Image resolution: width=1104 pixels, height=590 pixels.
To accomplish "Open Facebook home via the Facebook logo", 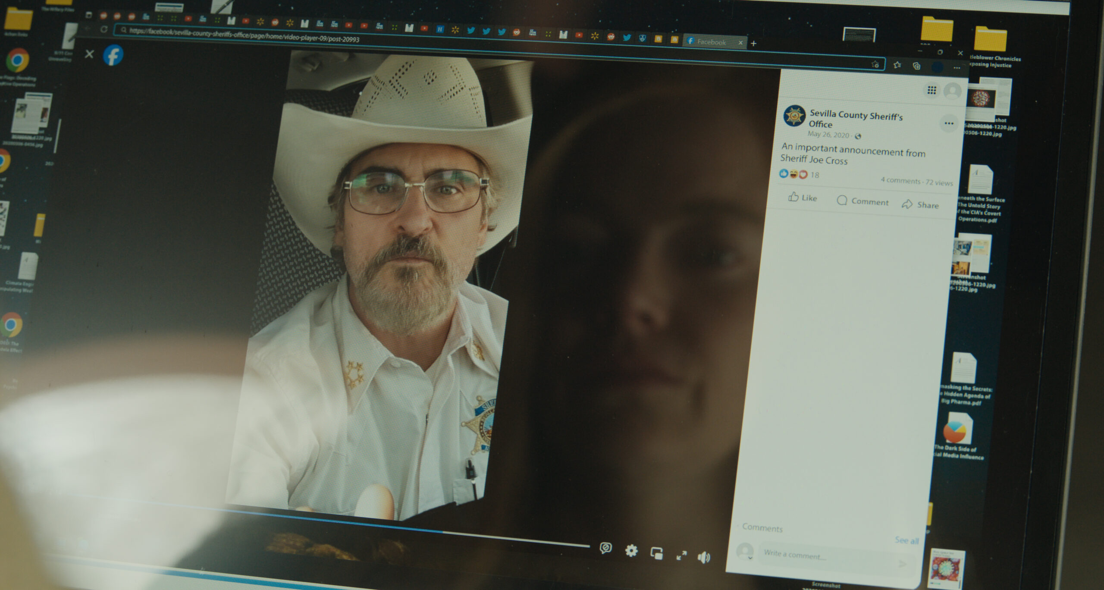I will [x=113, y=56].
